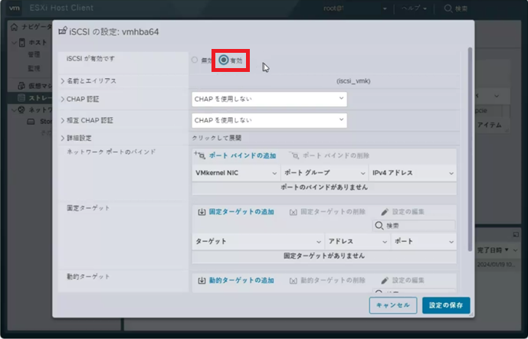Open ポート column dropdown arrow
Image resolution: width=528 pixels, height=339 pixels.
coord(451,242)
